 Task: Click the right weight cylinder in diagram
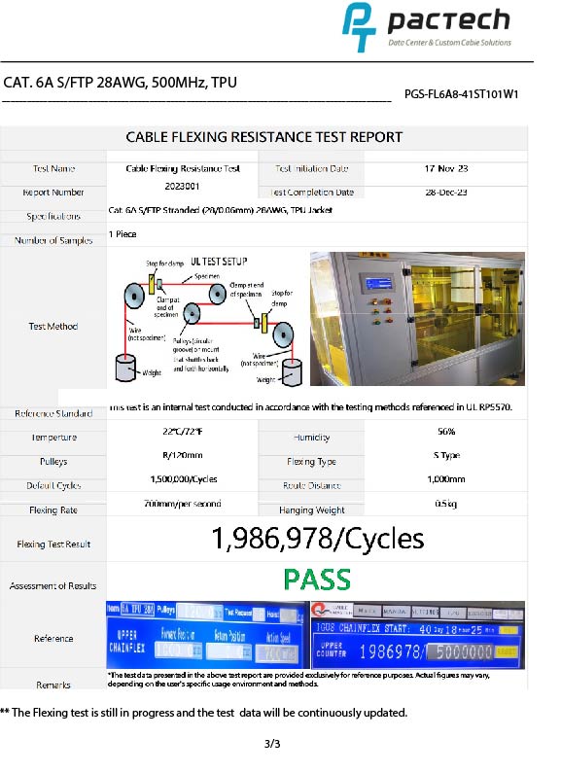[292, 371]
